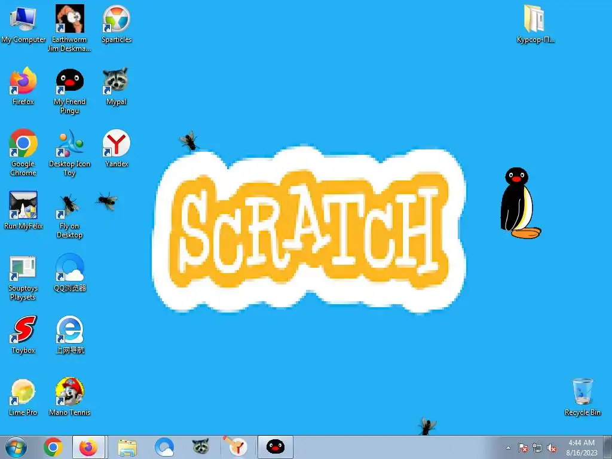Click the Yandex desktop shortcut
The width and height of the screenshot is (612, 459).
pyautogui.click(x=117, y=148)
